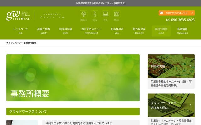
Task: Click the 事務所概要 breadcrumb text
Action: [x=31, y=43]
